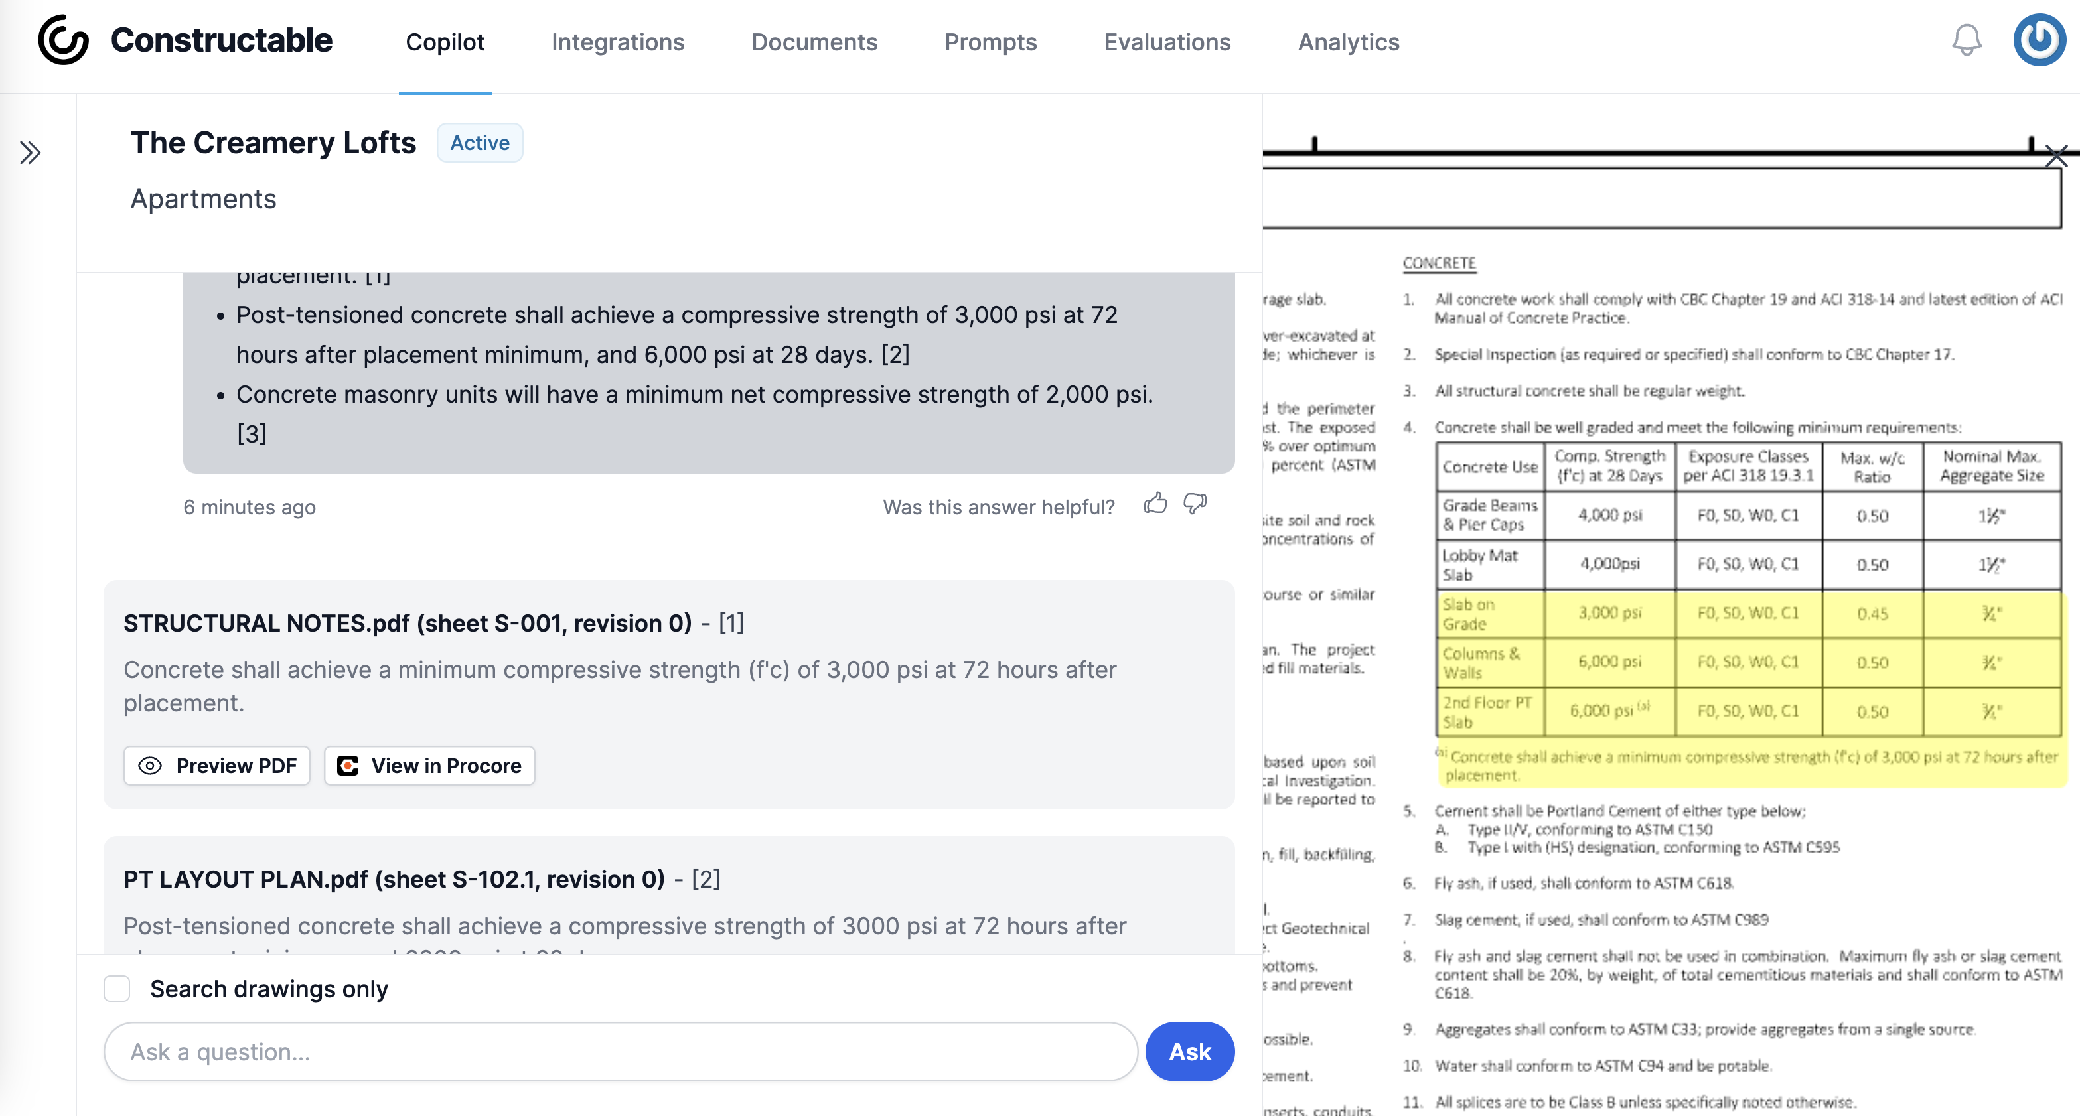Give thumbs up to the answer
The width and height of the screenshot is (2080, 1116).
coord(1155,504)
